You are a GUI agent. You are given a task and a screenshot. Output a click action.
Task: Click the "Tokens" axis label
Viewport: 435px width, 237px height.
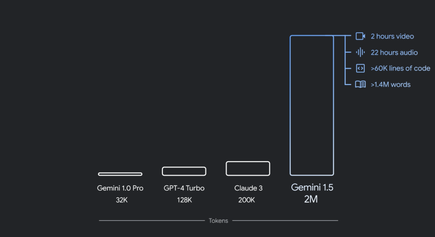[x=218, y=220]
